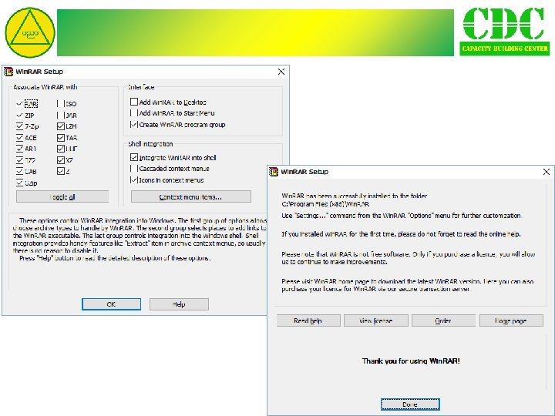Toggle the UUE association checkbox
The height and width of the screenshot is (416, 555).
pyautogui.click(x=61, y=149)
